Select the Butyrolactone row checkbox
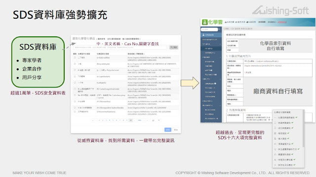This screenshot has width=316, height=177. coord(75,70)
